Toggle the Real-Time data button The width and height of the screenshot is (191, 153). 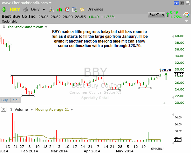157,14
